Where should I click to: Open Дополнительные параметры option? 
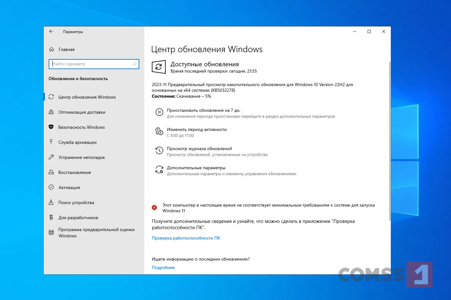click(196, 168)
